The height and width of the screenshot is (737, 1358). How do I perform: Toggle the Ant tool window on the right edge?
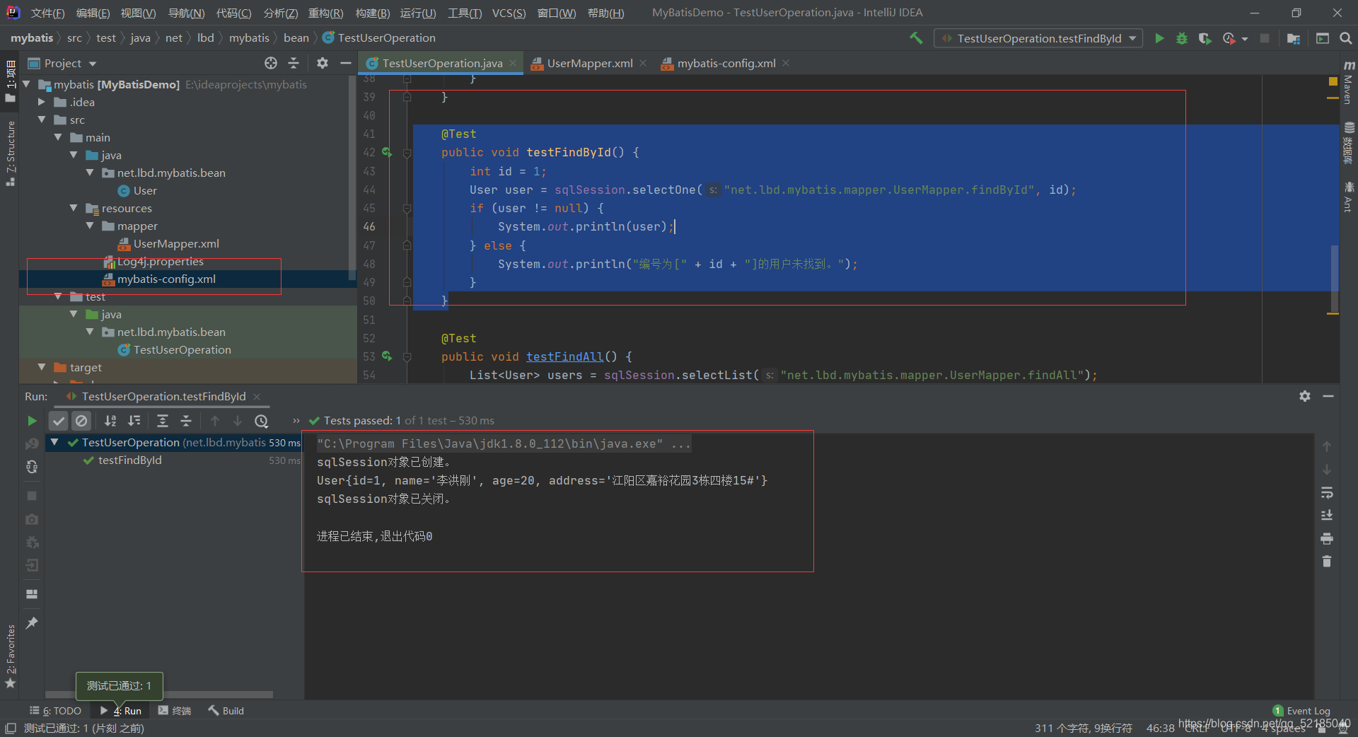click(1349, 197)
